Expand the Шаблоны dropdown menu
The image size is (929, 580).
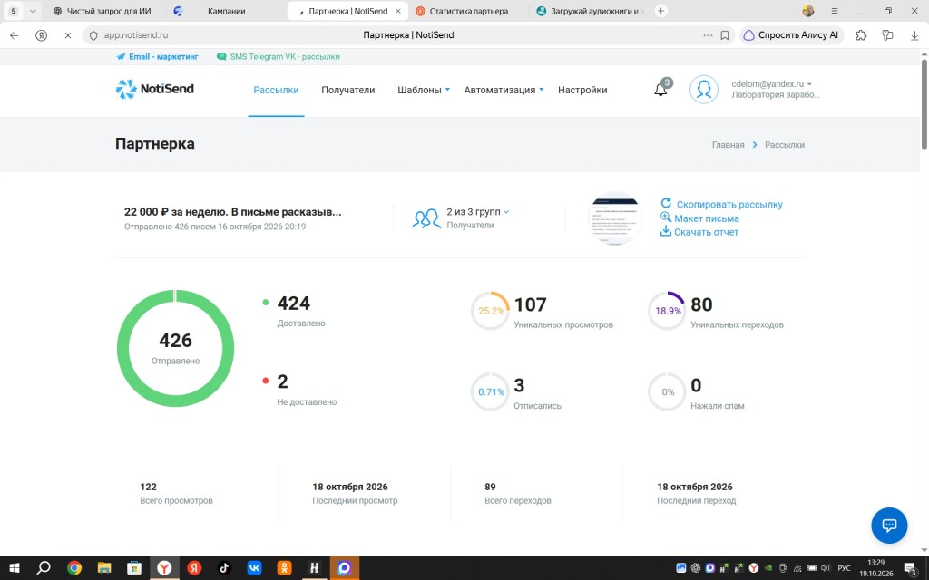pos(424,90)
